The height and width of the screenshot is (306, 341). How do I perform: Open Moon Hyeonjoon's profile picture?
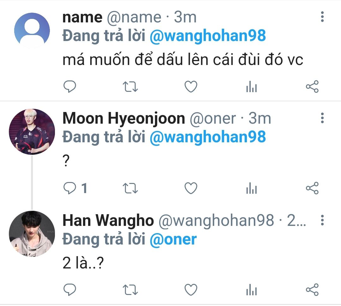[x=32, y=132]
